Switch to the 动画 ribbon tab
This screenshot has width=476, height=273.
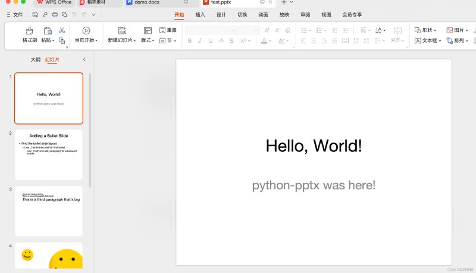[263, 14]
